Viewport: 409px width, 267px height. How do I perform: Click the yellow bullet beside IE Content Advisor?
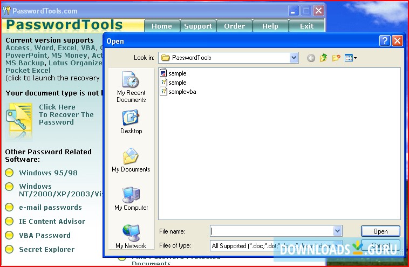[x=9, y=221]
